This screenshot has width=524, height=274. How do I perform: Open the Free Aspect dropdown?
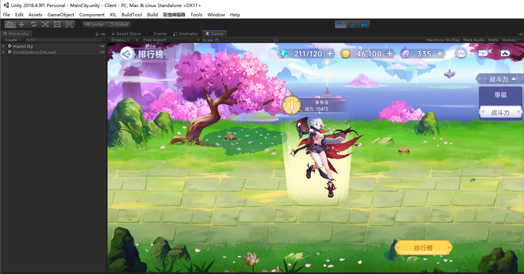tap(170, 40)
